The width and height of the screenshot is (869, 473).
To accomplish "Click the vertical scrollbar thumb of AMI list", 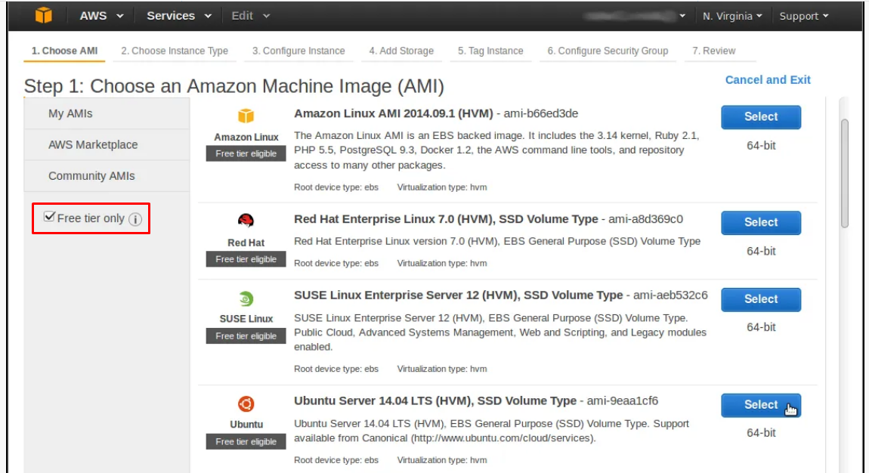I will point(845,173).
